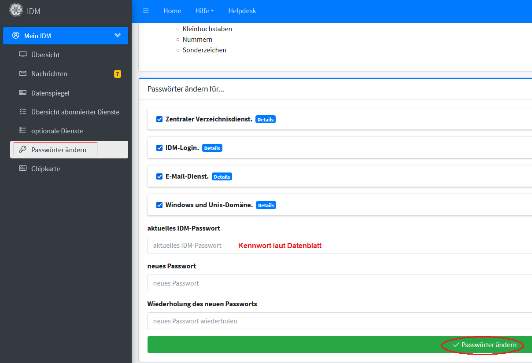This screenshot has width=532, height=363.
Task: Click the Datenspiegel card icon
Action: pos(23,93)
